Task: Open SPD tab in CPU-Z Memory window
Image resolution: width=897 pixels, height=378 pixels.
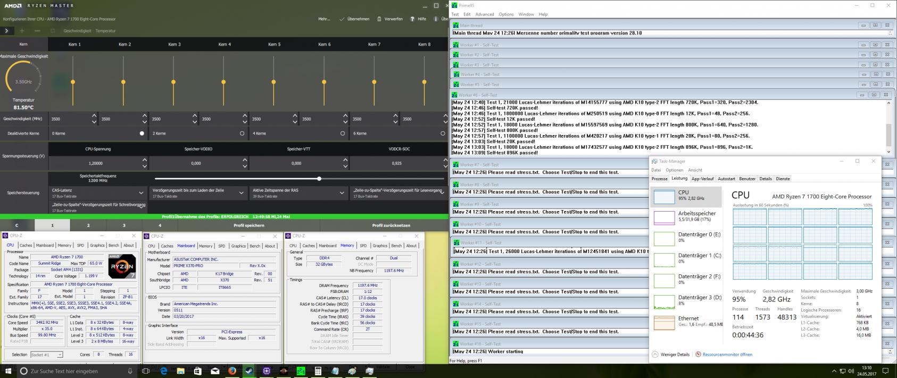Action: click(x=363, y=246)
